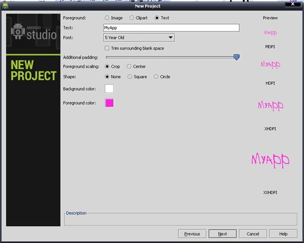
Task: Click the Next button
Action: [222, 234]
